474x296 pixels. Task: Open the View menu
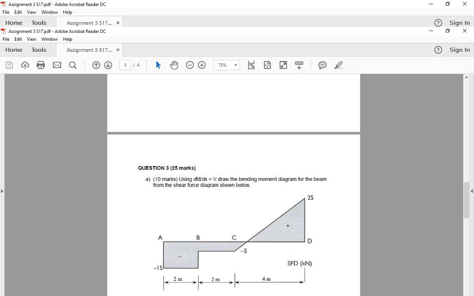[x=31, y=39]
